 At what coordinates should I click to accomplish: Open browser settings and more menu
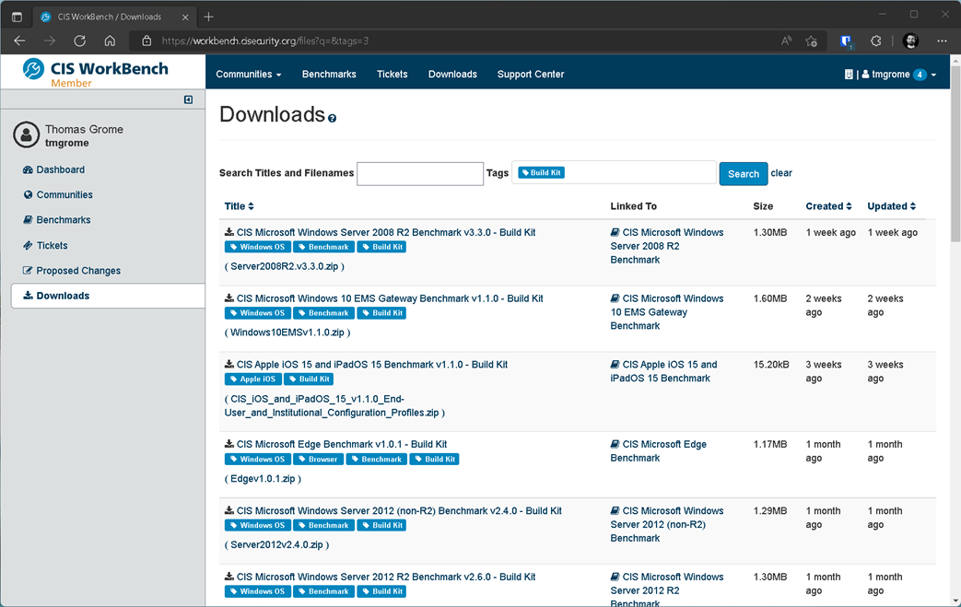pyautogui.click(x=942, y=41)
